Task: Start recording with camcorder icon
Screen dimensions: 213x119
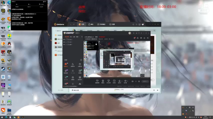Action: coord(133,81)
